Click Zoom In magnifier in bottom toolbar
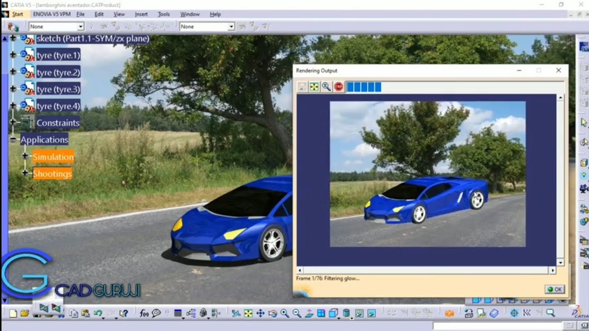 284,314
